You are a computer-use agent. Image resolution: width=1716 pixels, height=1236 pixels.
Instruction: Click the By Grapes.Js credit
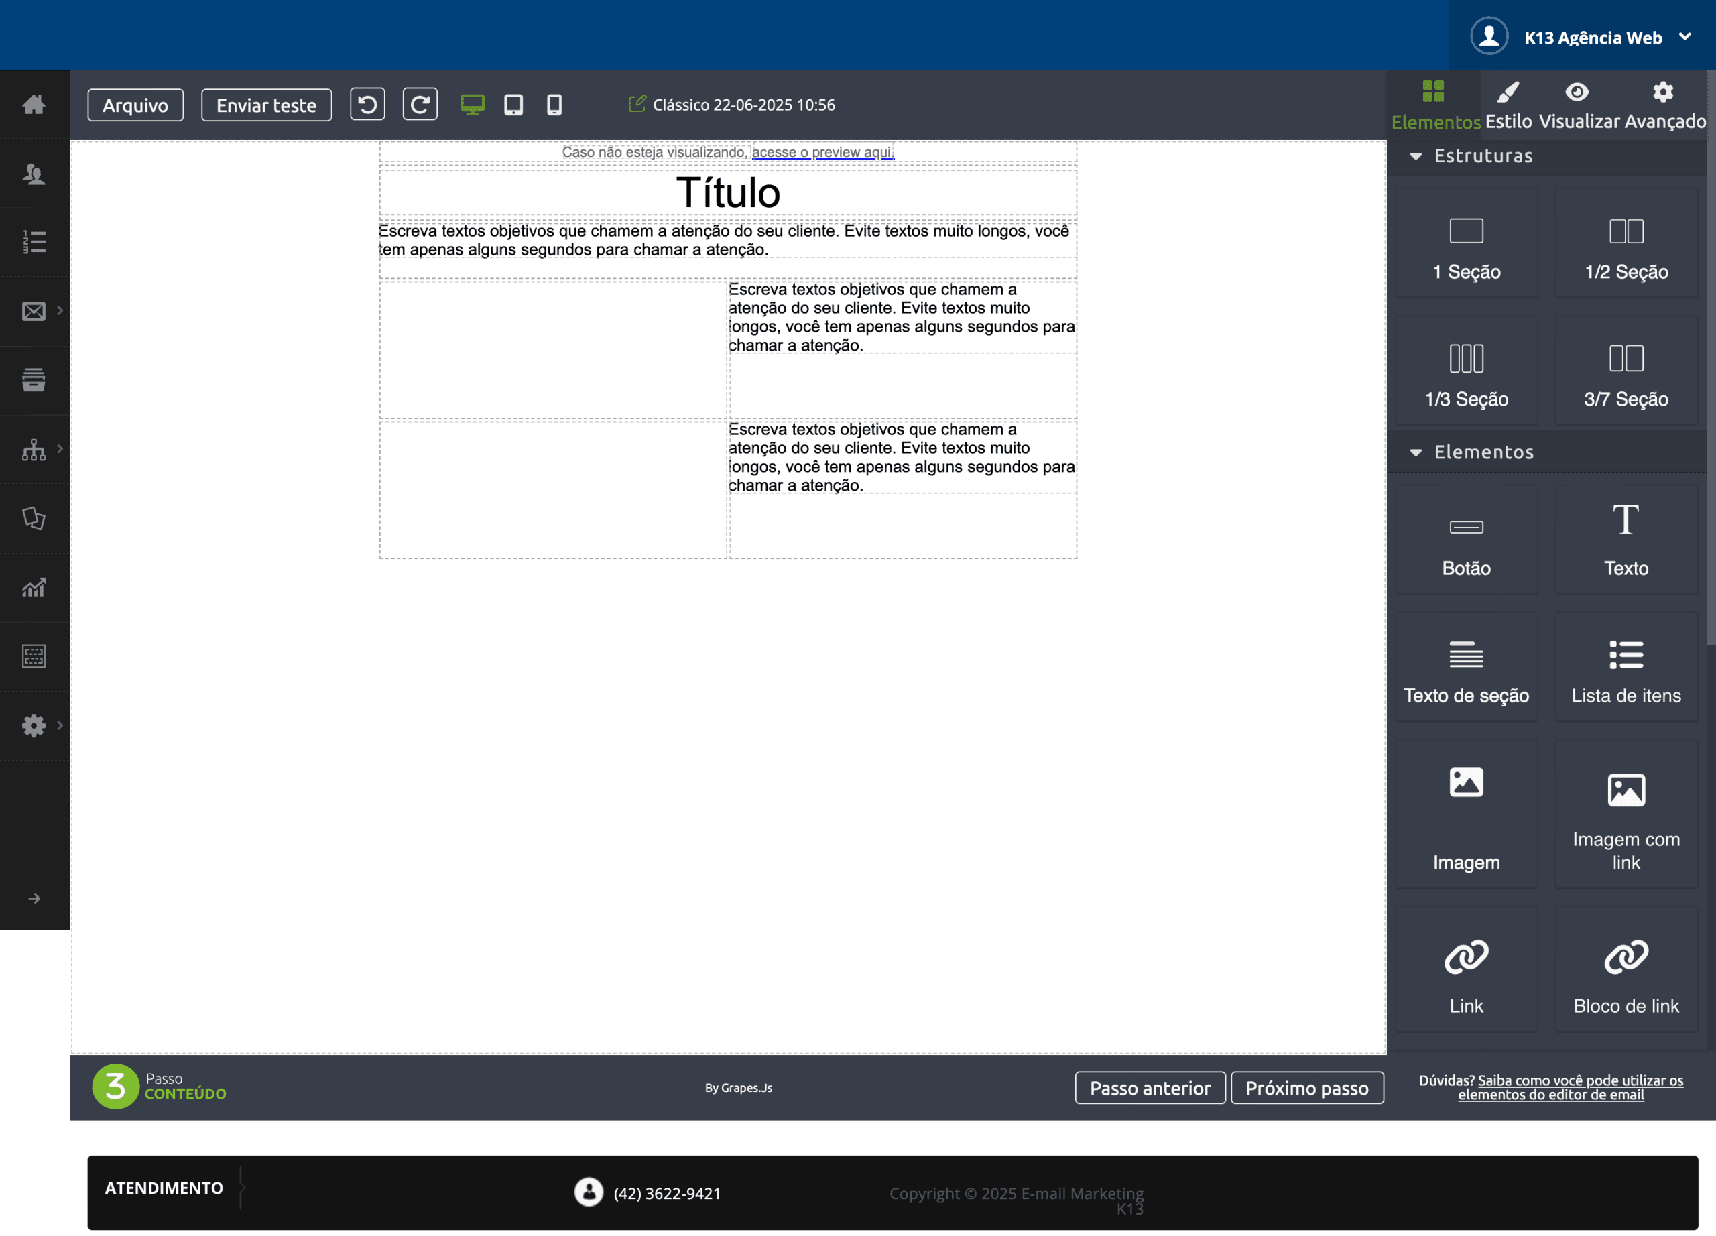739,1088
